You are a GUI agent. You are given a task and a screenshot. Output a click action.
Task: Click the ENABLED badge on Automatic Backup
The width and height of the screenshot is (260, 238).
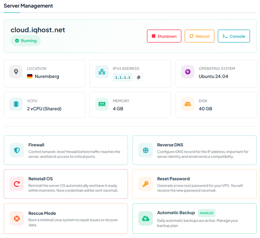point(206,213)
